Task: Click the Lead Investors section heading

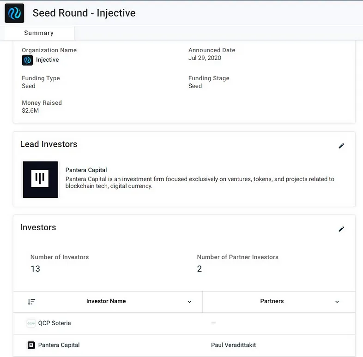Action: [48, 144]
